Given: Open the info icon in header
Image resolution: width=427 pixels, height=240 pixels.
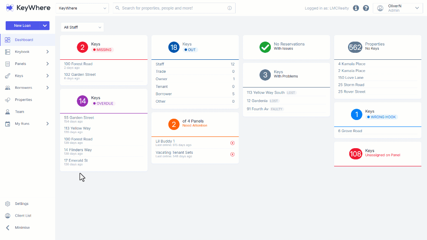Looking at the screenshot, I should point(356,8).
